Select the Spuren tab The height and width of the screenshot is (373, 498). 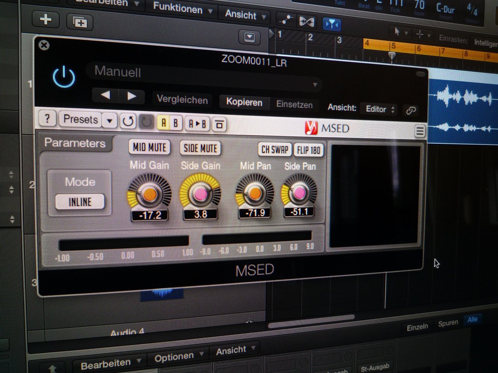point(448,323)
